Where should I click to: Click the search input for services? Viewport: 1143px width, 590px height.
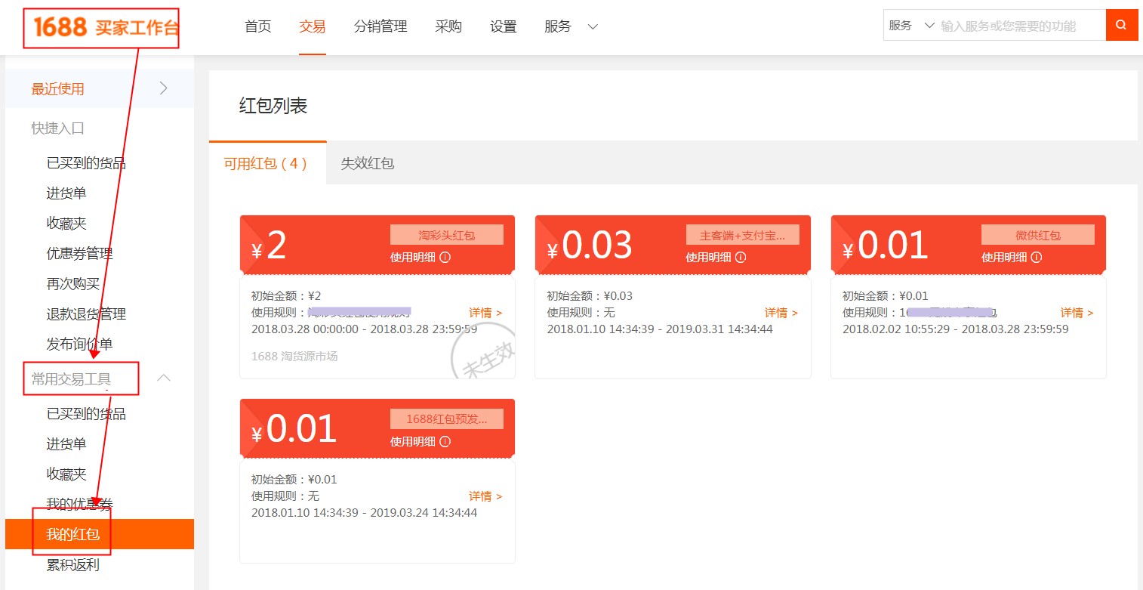tap(1021, 26)
